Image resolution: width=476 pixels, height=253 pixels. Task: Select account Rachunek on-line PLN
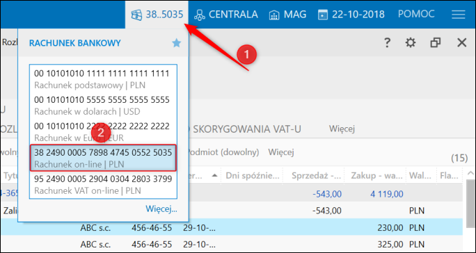103,158
